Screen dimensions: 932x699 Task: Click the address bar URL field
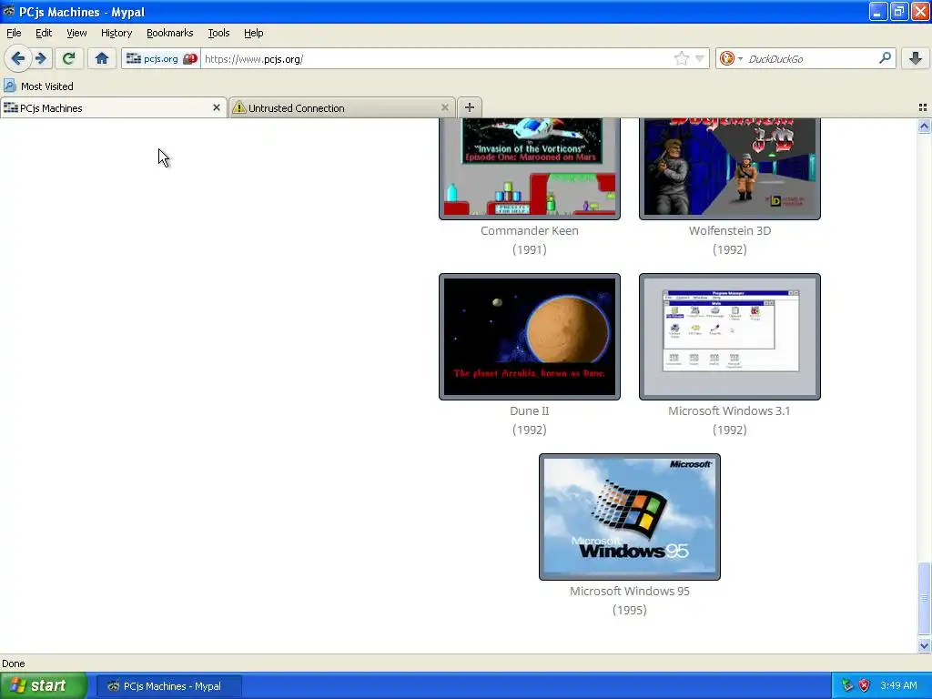coord(437,59)
